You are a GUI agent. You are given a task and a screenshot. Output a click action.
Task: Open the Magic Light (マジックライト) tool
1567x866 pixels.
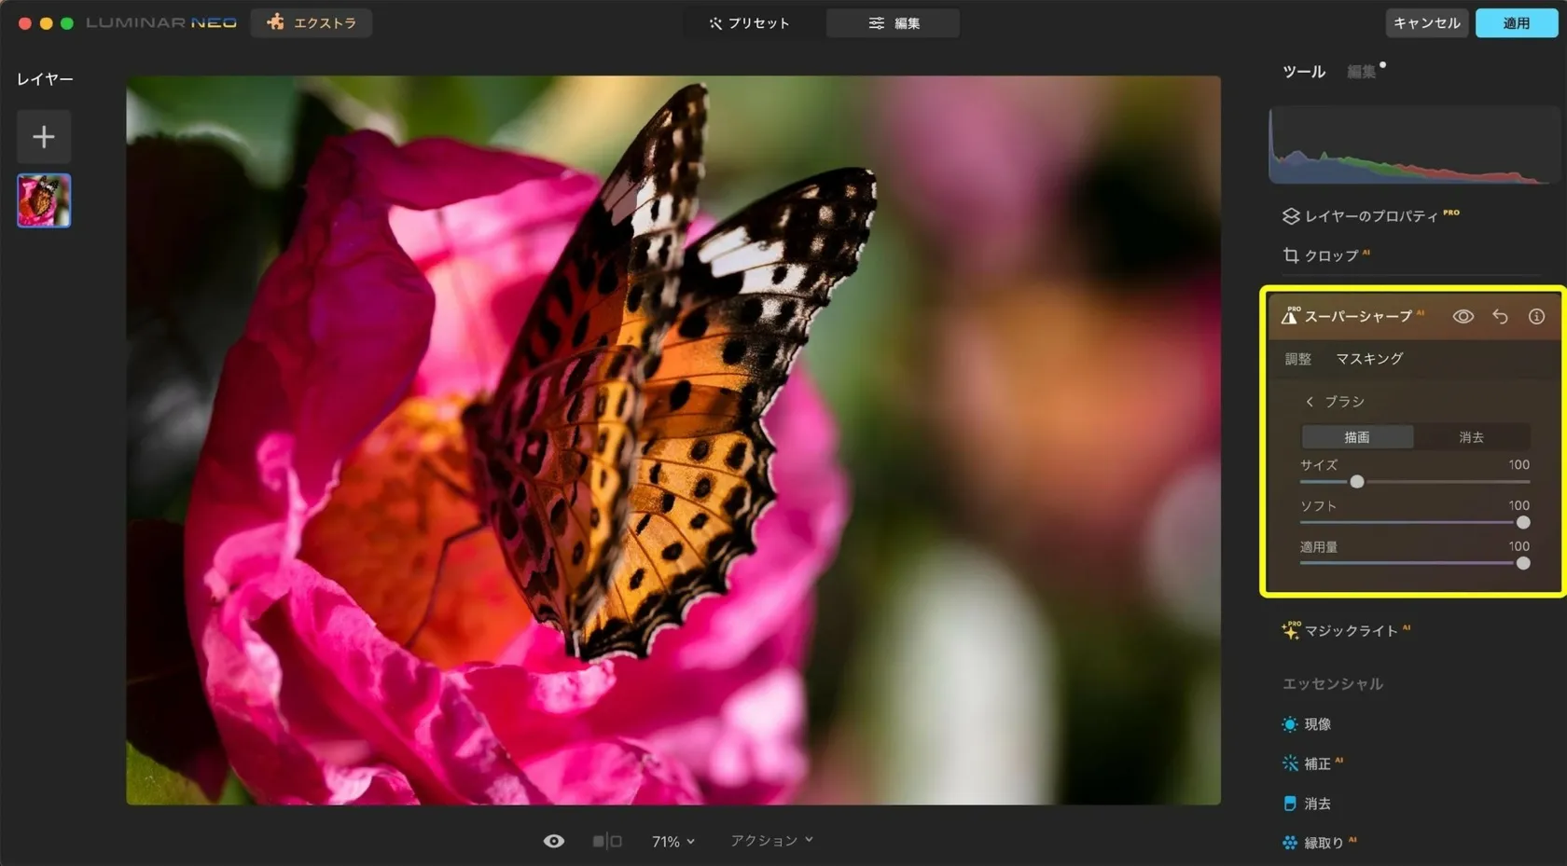coord(1350,631)
